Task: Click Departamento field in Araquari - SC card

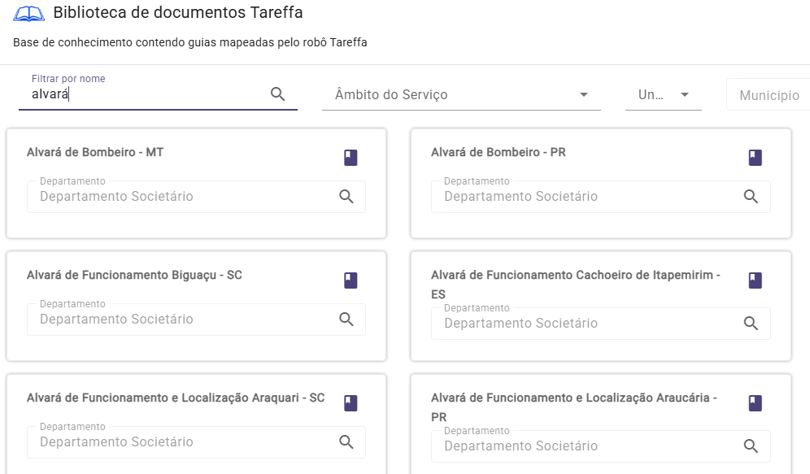Action: pos(196,442)
